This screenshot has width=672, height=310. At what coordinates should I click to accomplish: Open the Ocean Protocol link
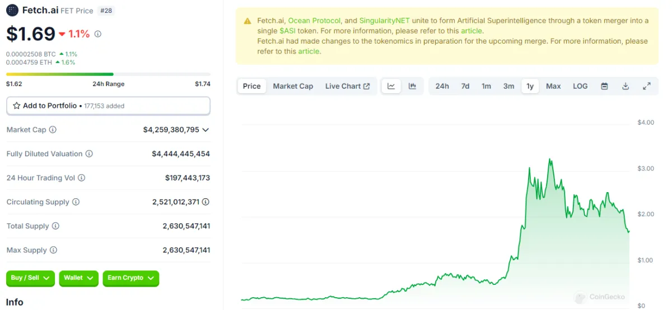[314, 21]
